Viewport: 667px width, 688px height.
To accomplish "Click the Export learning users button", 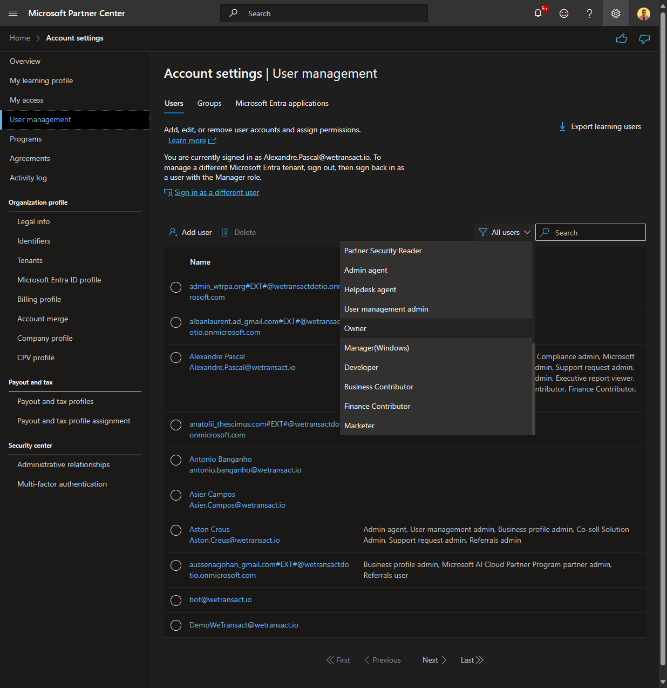I will (x=600, y=126).
